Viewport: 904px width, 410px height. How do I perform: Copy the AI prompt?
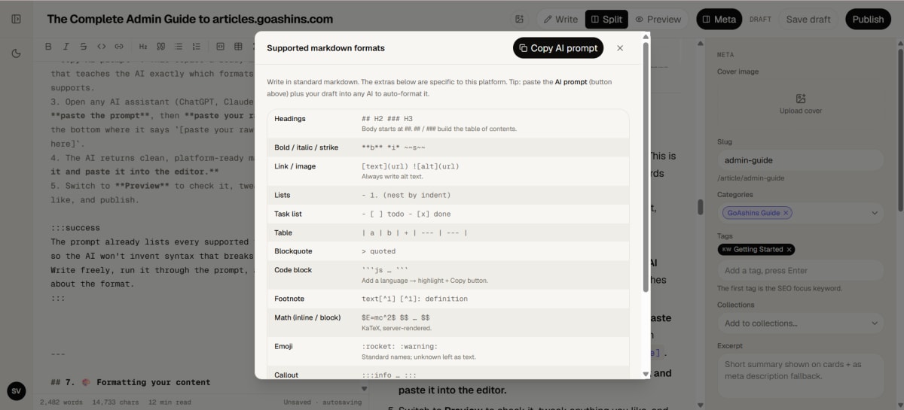coord(558,48)
